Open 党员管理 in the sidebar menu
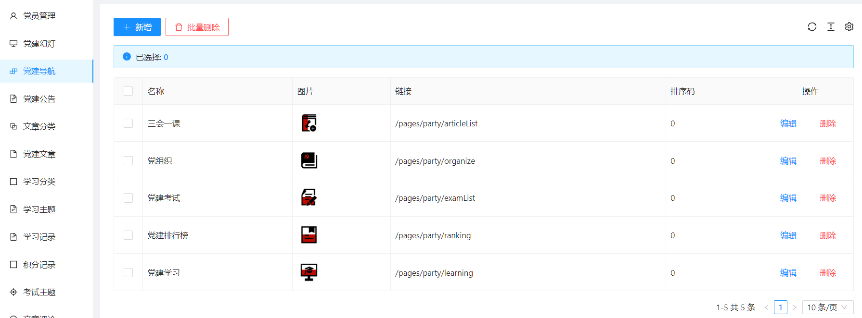The width and height of the screenshot is (862, 318). click(39, 16)
